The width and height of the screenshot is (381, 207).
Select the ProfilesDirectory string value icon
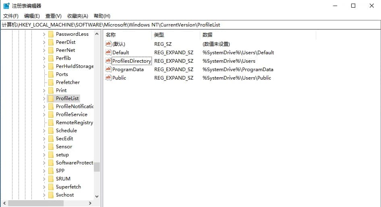point(108,61)
